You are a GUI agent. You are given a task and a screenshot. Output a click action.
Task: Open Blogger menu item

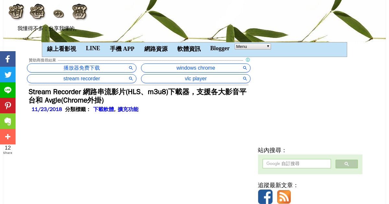coord(220,48)
